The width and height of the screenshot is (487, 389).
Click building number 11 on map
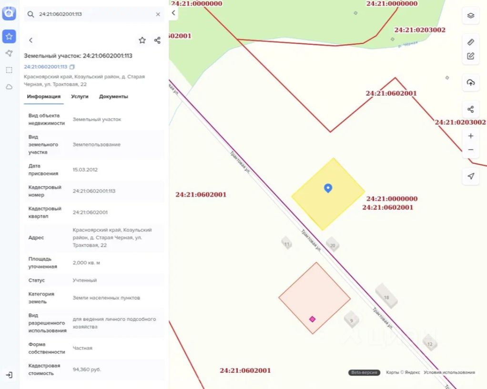pos(287,244)
